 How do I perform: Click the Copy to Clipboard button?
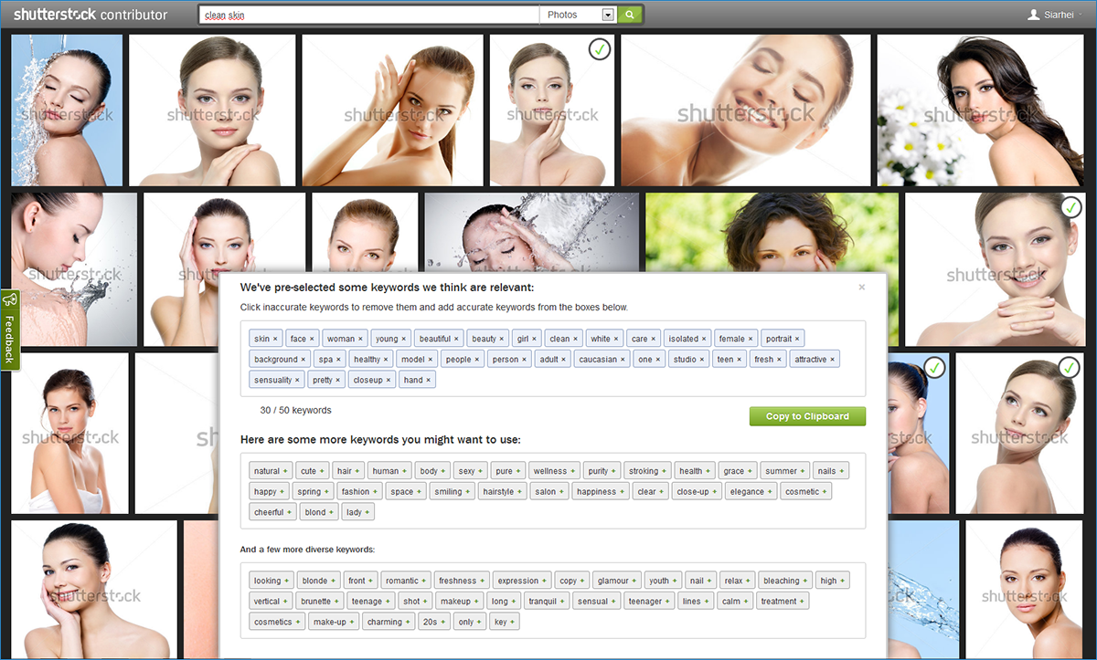coord(807,416)
